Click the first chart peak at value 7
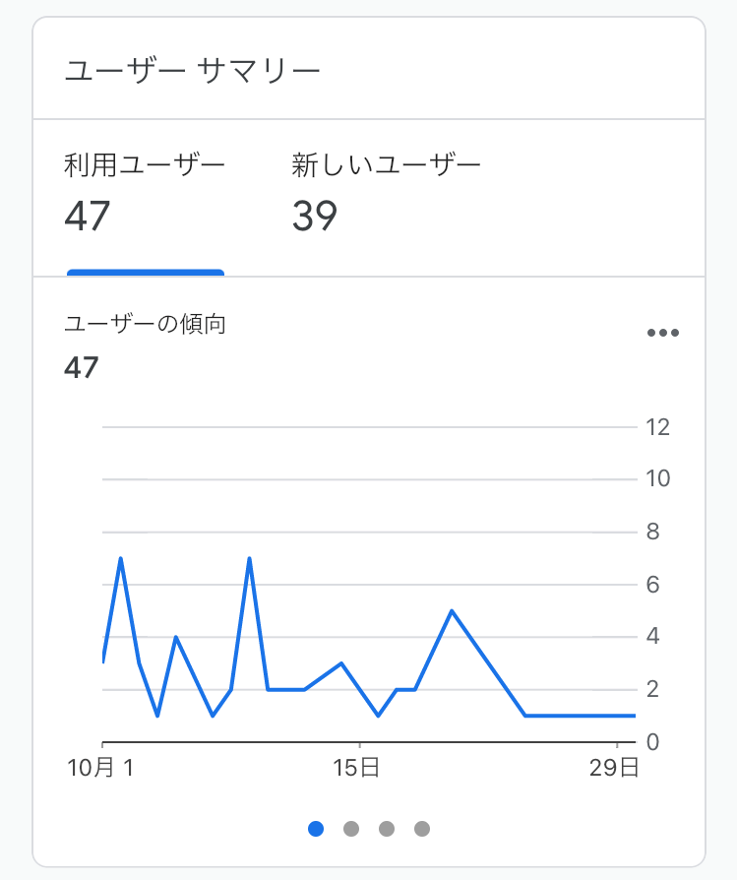The width and height of the screenshot is (737, 880). coord(121,558)
